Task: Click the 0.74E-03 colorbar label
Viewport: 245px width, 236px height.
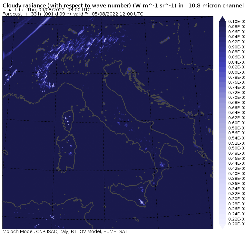Action: 236,87
